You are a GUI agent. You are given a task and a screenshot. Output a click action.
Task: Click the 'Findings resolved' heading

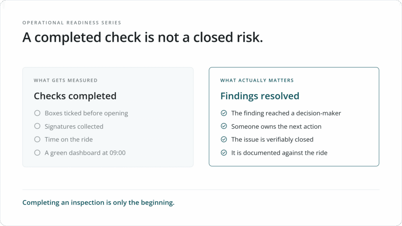(260, 96)
